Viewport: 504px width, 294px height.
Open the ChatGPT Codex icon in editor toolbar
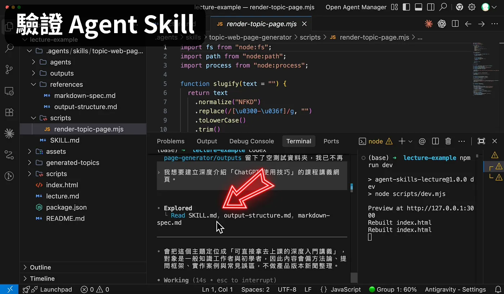click(442, 24)
